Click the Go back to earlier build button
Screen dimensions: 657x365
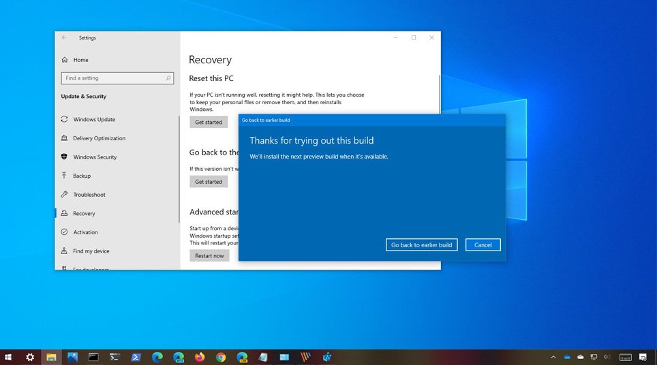click(421, 245)
